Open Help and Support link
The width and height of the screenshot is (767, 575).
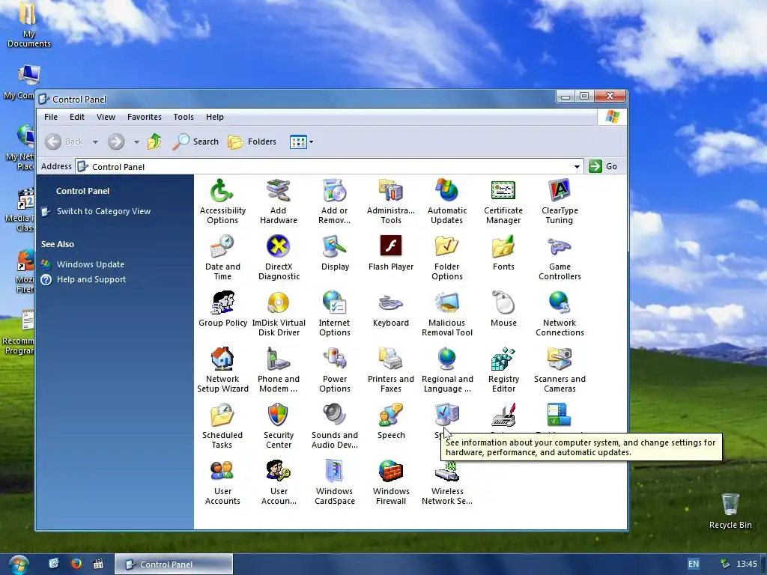[x=91, y=279]
